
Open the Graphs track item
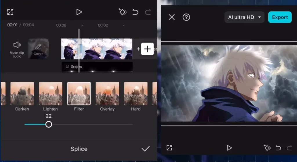click(97, 67)
